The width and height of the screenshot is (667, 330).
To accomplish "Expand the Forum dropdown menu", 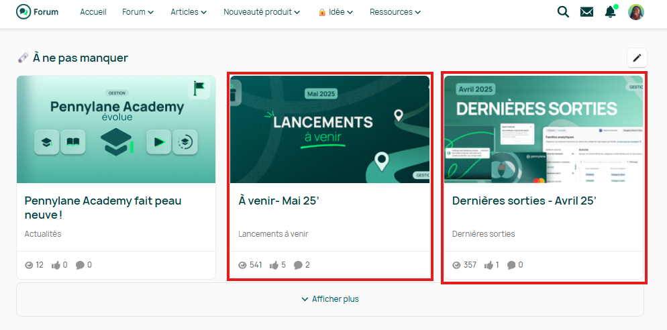I will pos(138,12).
